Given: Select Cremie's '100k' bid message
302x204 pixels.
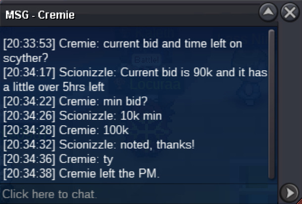Looking at the screenshot, I should (66, 130).
